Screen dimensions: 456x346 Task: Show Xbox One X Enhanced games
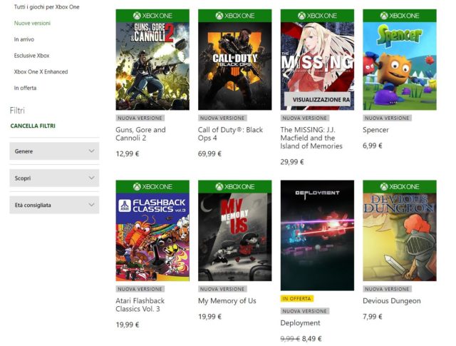point(39,72)
